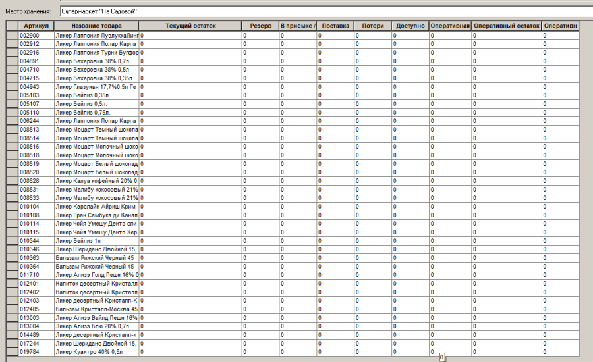Choose 'Ликер Бехеровка 38% 0,35л' product
The image size is (593, 362).
click(x=96, y=78)
